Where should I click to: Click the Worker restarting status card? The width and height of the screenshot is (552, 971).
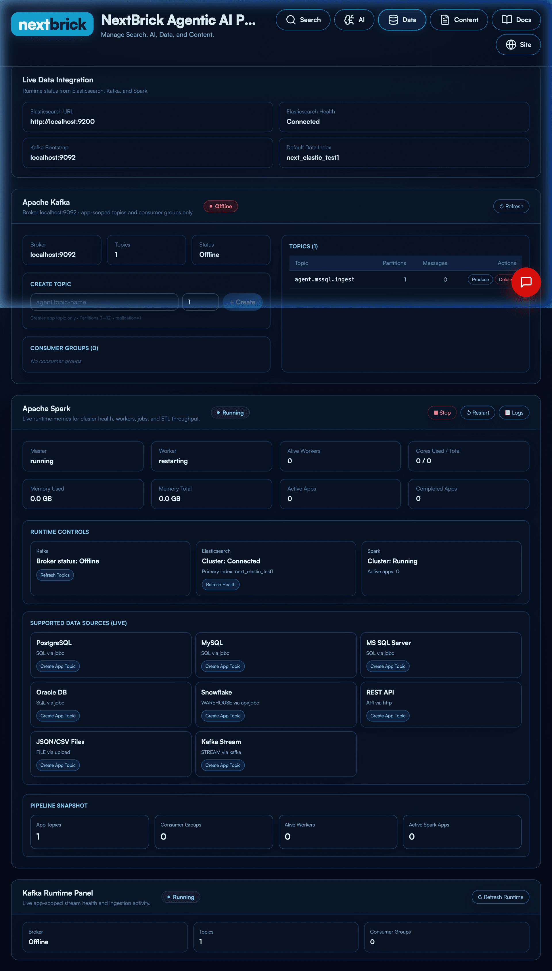tap(212, 456)
